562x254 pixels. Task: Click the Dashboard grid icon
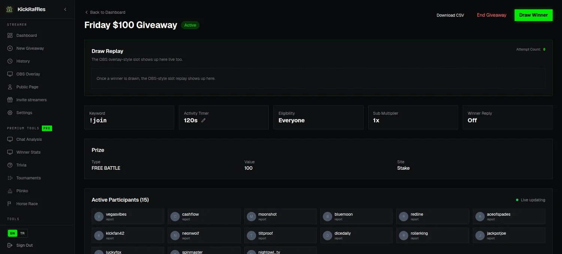pos(10,35)
